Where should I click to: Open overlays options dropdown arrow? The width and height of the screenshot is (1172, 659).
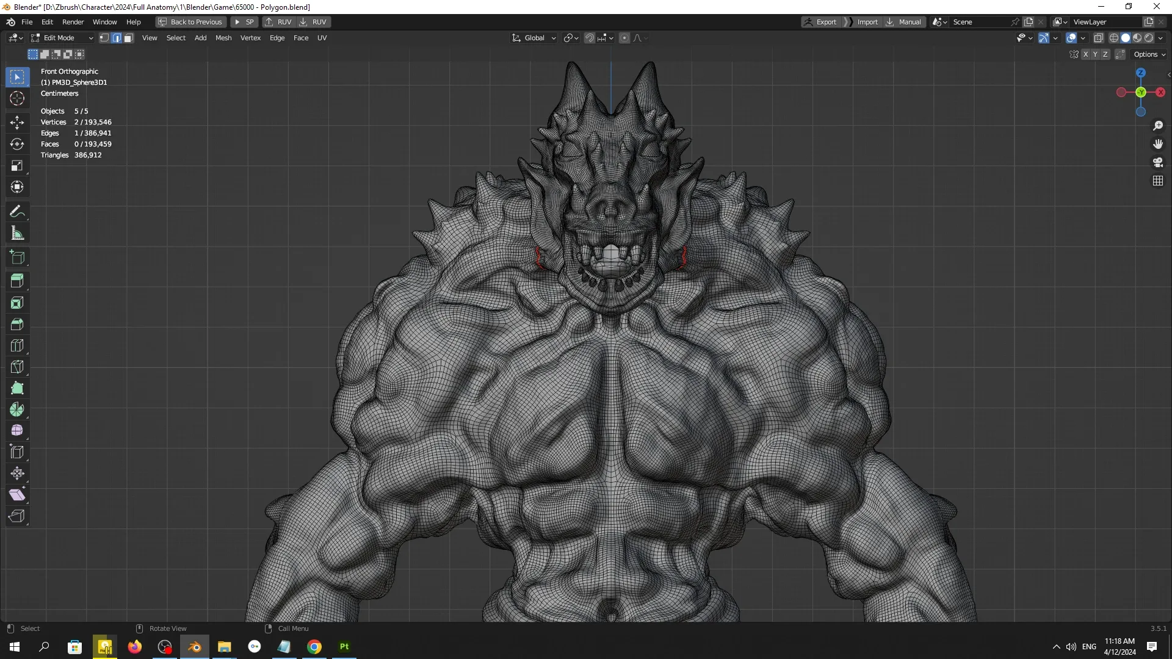point(1083,38)
